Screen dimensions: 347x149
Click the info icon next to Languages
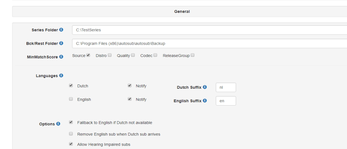click(61, 76)
